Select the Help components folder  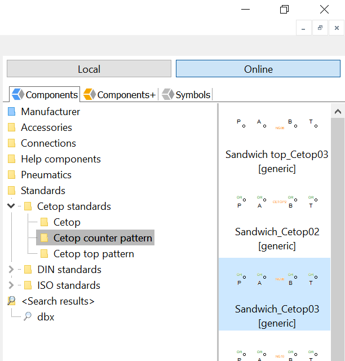(61, 159)
